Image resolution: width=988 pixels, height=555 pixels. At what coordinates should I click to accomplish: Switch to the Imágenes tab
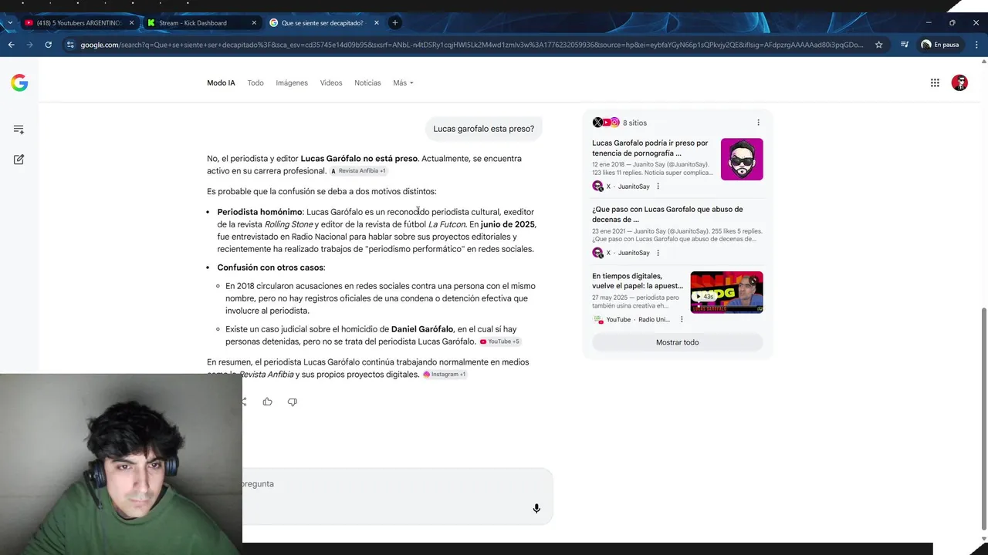coord(292,82)
